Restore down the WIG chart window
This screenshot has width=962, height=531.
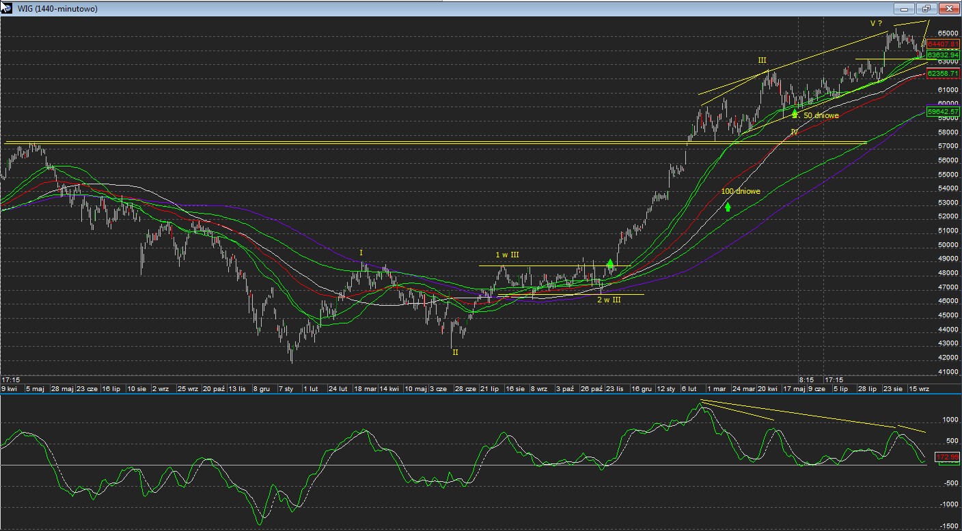(x=926, y=9)
